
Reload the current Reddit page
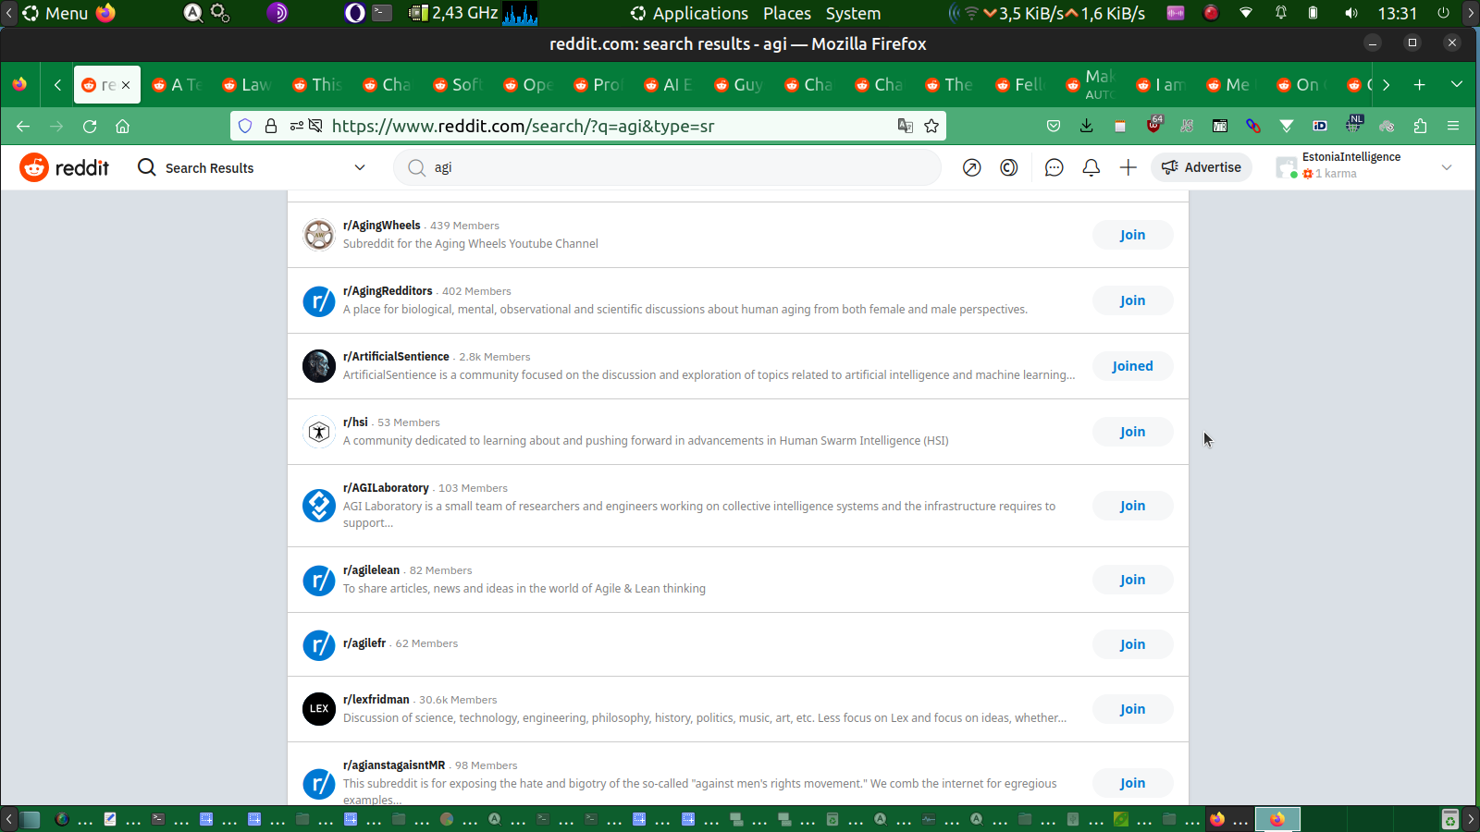click(90, 126)
